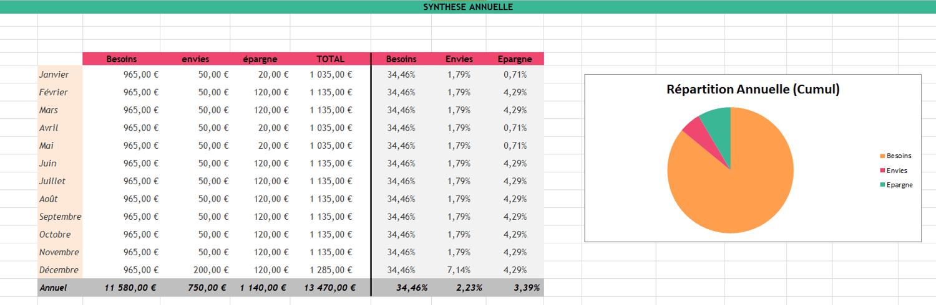936x305 pixels.
Task: Select Octobre envies value 50,00 €
Action: [x=213, y=235]
